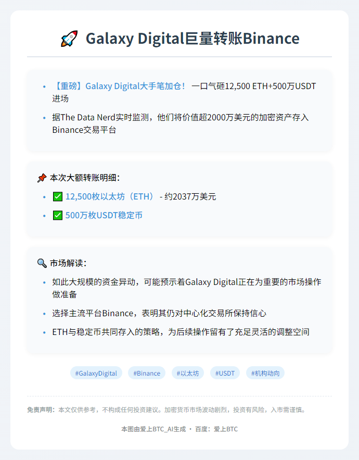This screenshot has height=460, width=359.
Task: Click the heading 市场解读:
Action: point(68,263)
